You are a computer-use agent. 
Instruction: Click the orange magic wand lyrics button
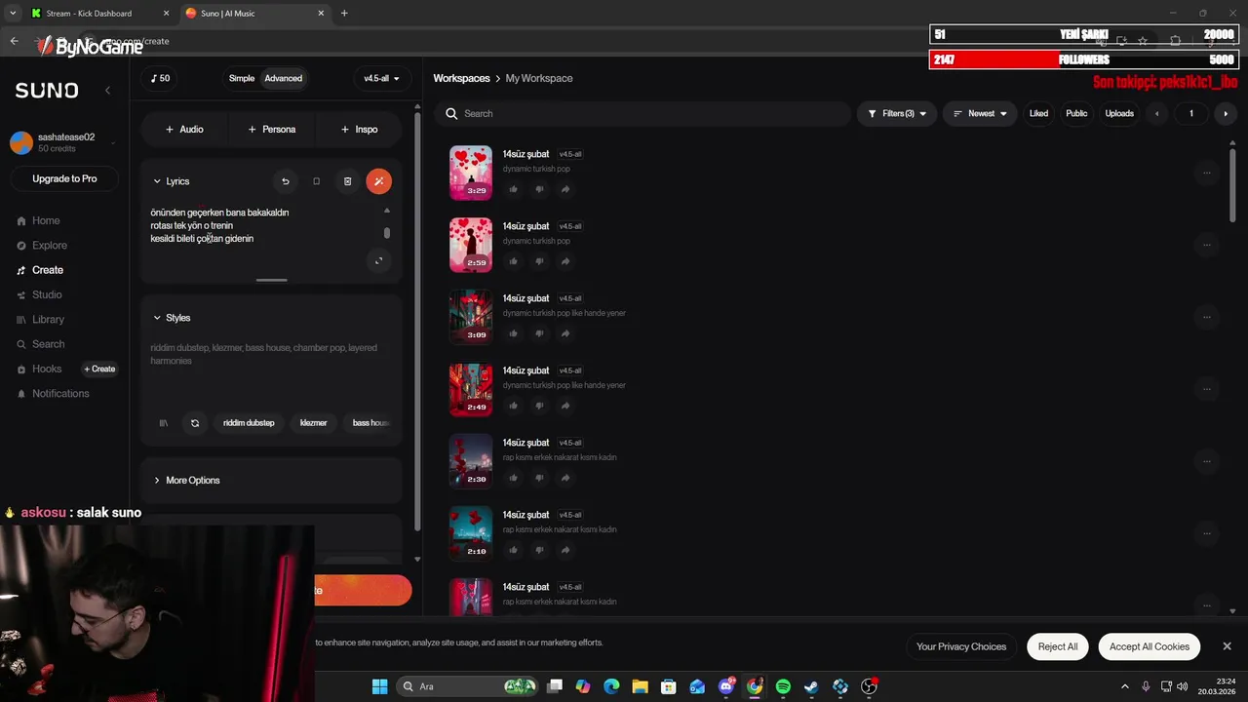click(378, 181)
